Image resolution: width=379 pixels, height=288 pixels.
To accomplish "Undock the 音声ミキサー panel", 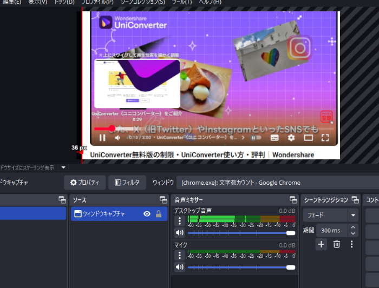I will (x=293, y=200).
